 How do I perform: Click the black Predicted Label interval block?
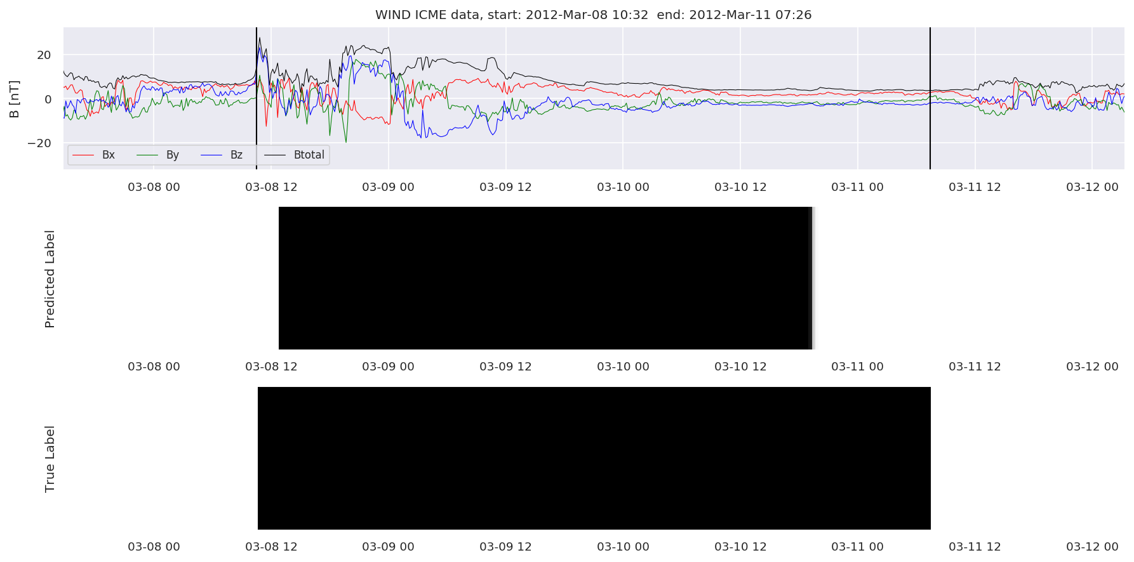(546, 278)
